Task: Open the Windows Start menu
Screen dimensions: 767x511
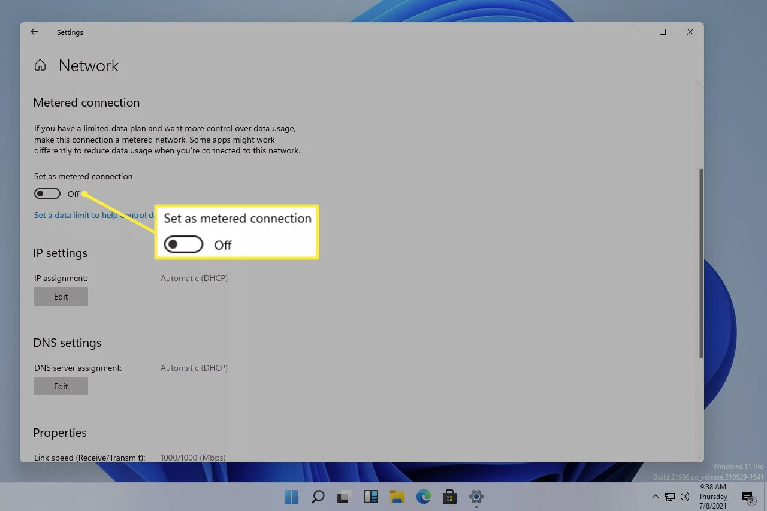Action: (291, 497)
